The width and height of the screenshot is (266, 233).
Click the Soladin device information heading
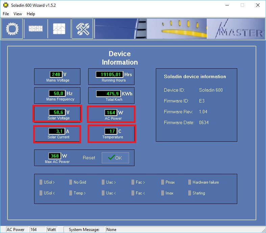coord(195,76)
